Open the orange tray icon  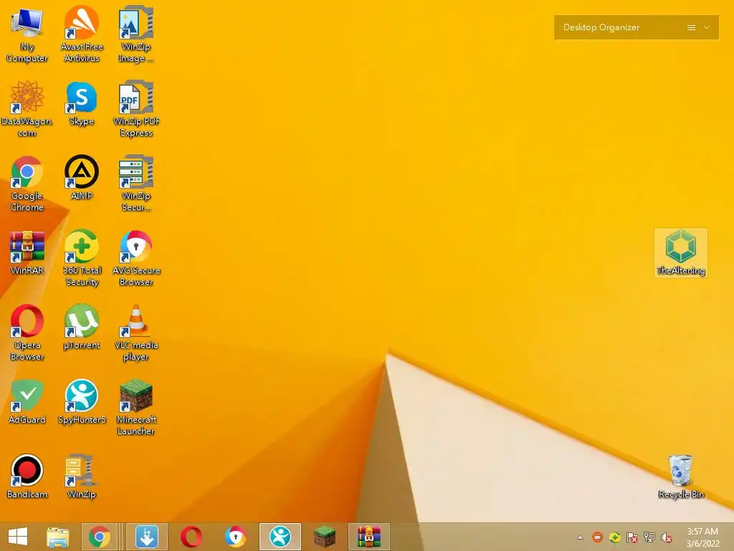(x=597, y=537)
